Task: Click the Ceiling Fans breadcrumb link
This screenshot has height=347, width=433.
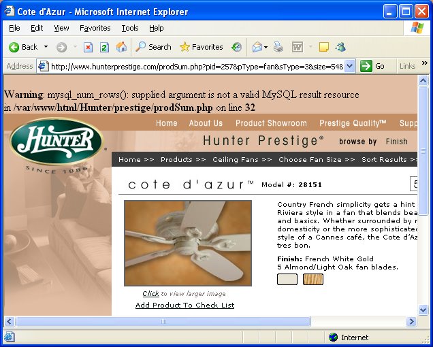Action: pos(235,160)
